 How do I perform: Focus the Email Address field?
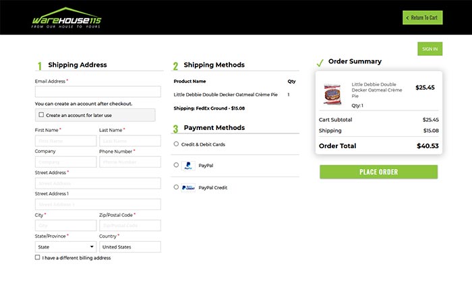[98, 92]
